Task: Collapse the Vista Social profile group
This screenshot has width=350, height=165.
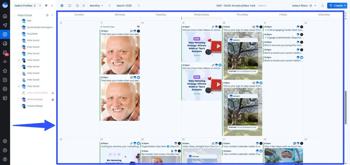Action: point(52,15)
